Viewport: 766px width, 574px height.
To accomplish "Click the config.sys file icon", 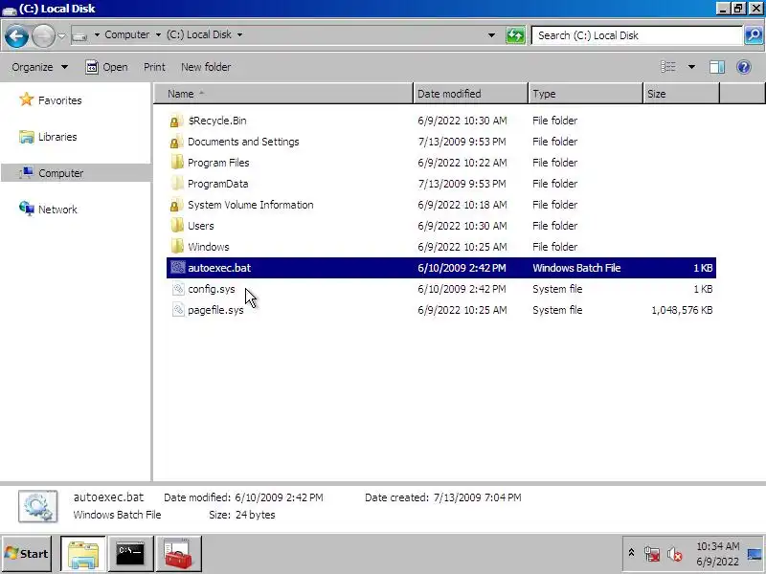I will pos(178,289).
